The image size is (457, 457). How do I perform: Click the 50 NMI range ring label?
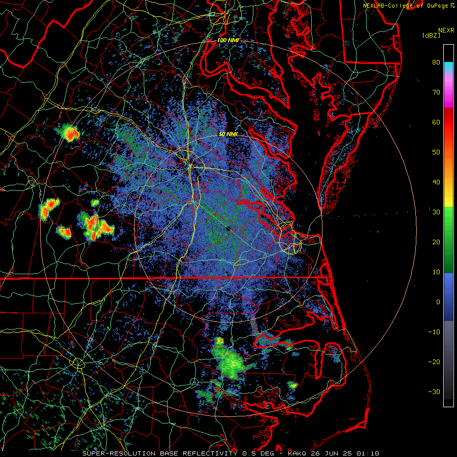tap(228, 135)
